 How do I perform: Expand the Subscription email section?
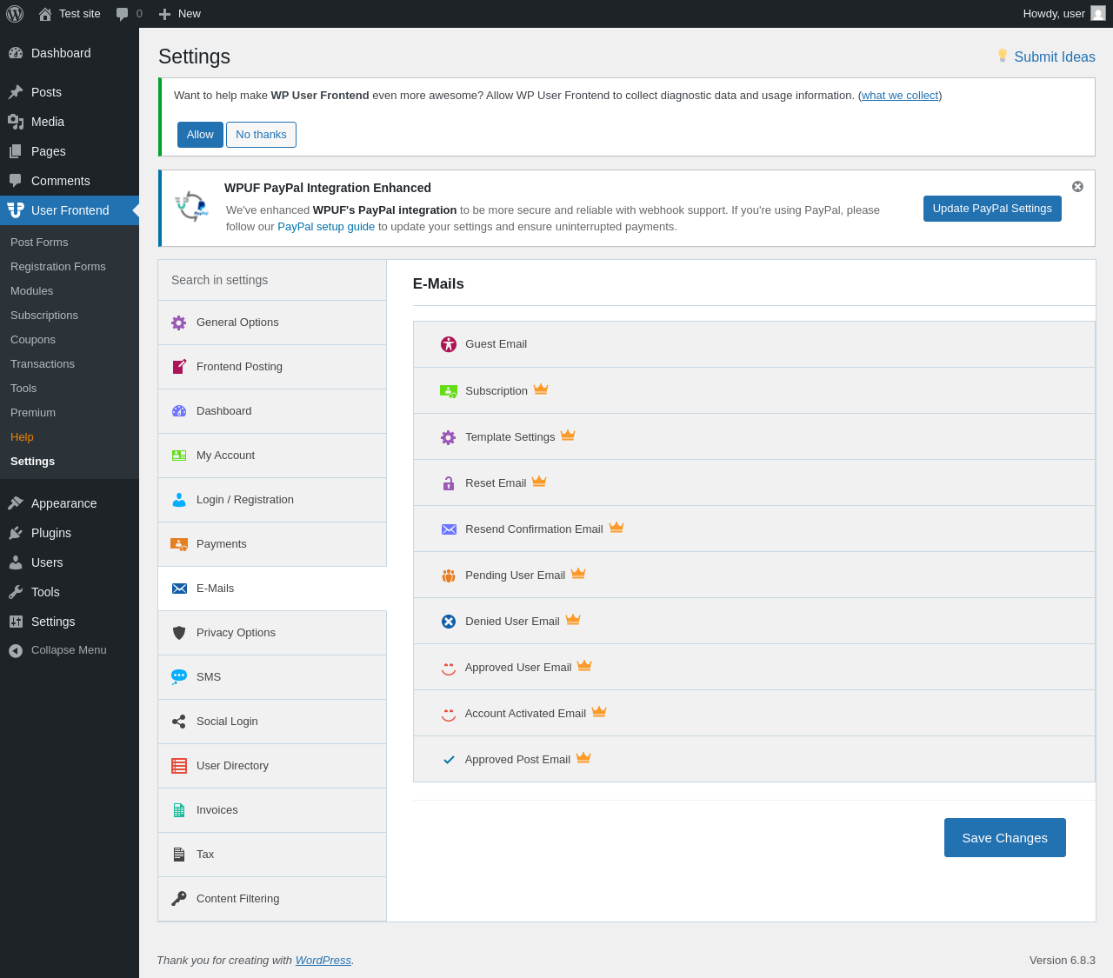(x=754, y=390)
